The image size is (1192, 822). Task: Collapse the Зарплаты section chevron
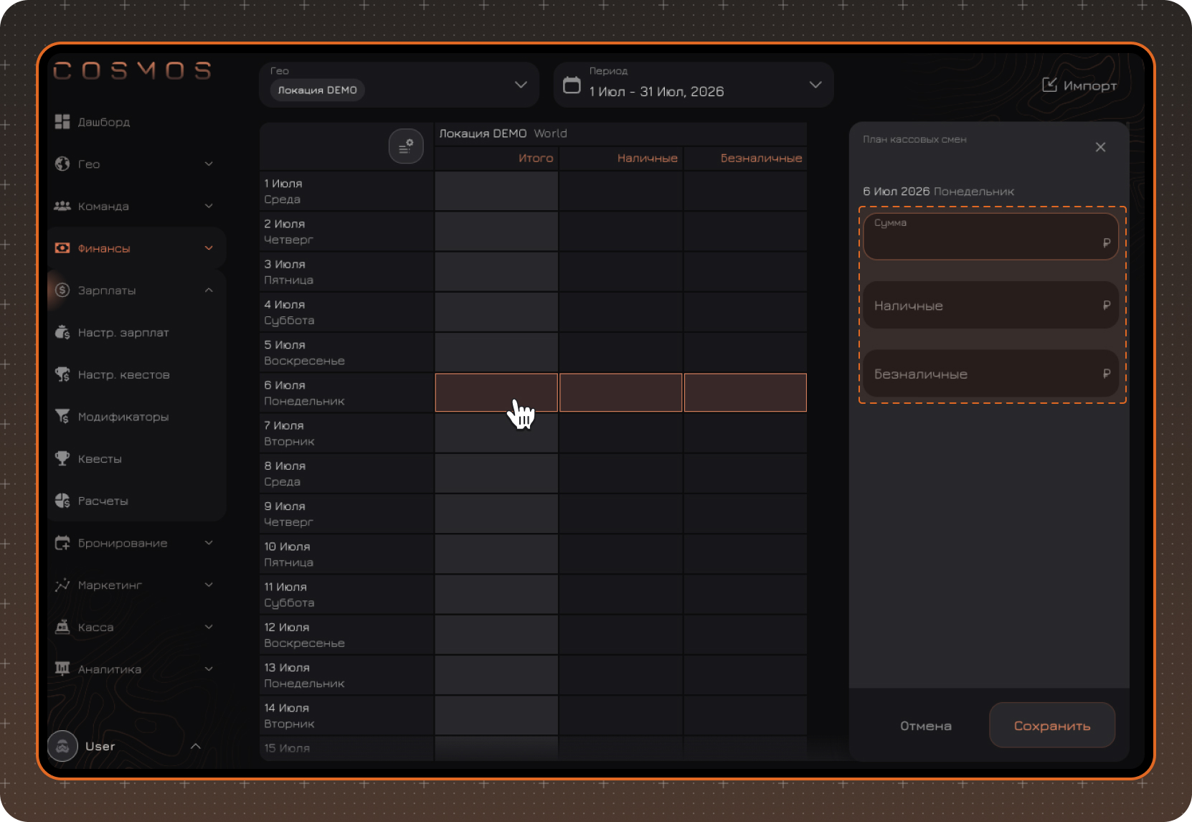pyautogui.click(x=209, y=290)
